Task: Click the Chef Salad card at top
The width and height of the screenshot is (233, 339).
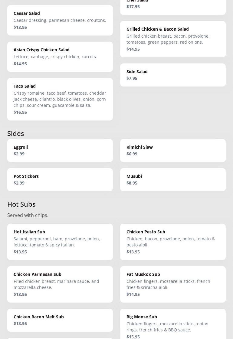Action: click(173, 6)
